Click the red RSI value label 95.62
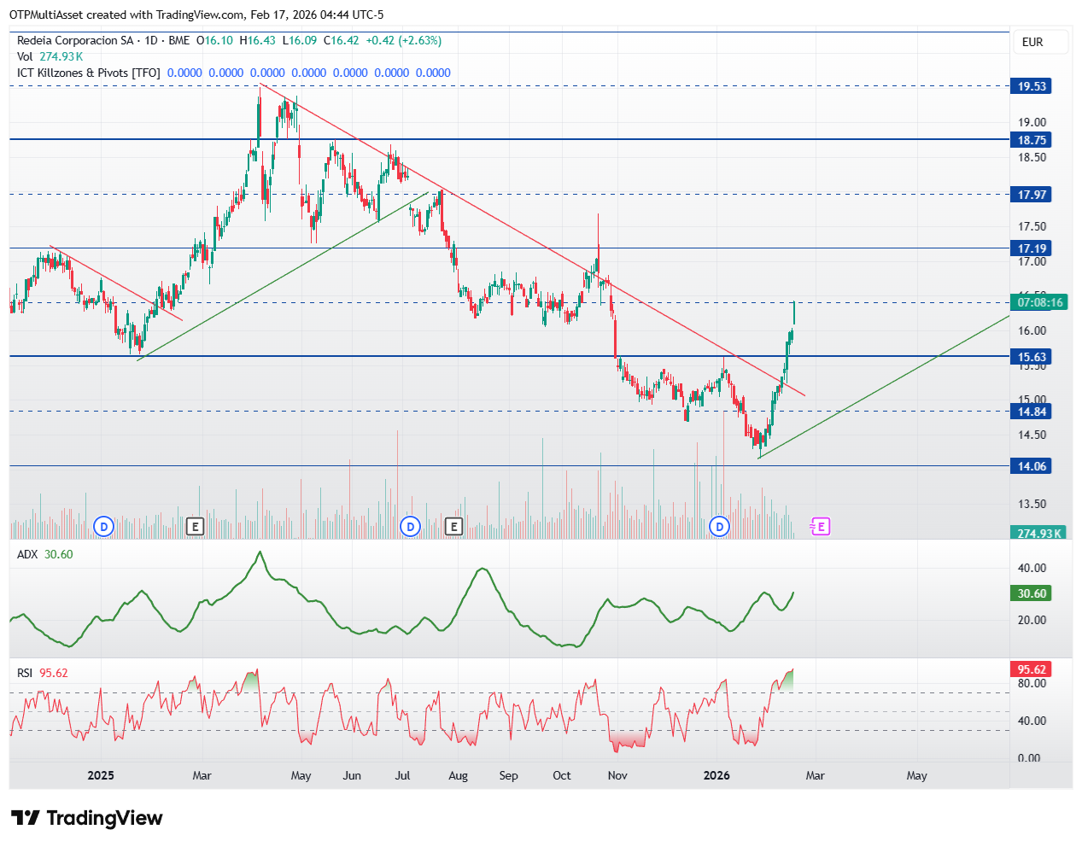This screenshot has height=847, width=1082. point(1032,669)
